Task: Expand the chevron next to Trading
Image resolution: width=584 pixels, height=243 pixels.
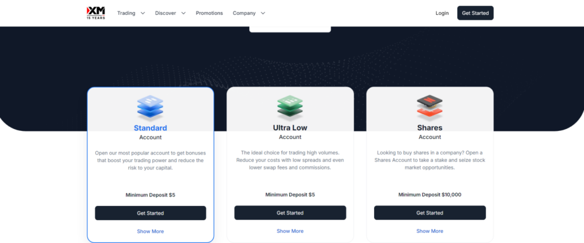Action: (143, 13)
